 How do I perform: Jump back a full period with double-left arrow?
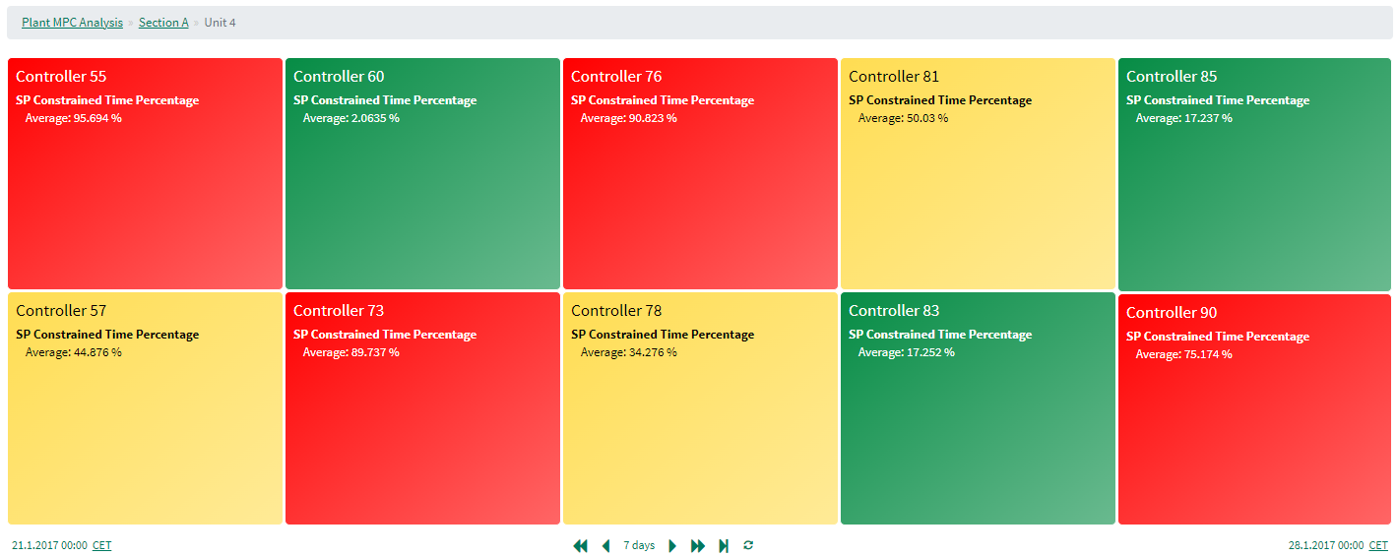point(580,545)
